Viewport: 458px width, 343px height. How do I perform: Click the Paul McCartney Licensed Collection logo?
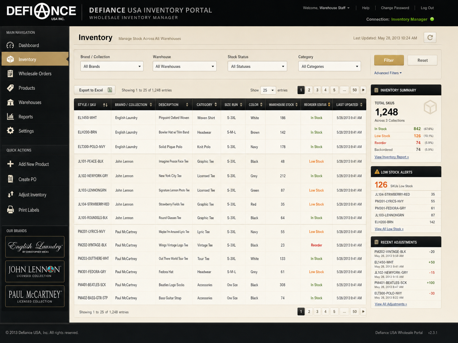[x=35, y=296]
